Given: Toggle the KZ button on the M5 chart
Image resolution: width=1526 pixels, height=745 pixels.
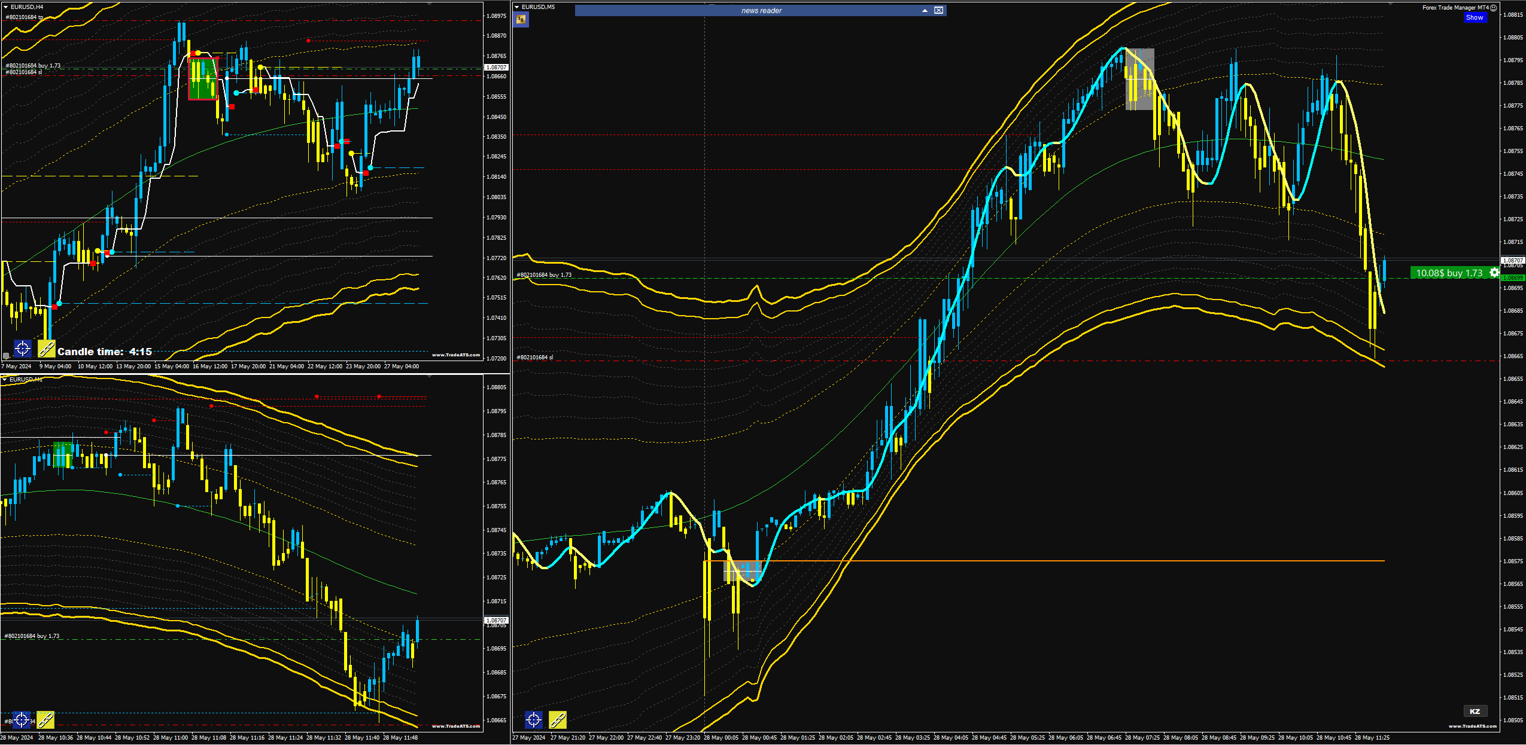Looking at the screenshot, I should (x=1475, y=711).
